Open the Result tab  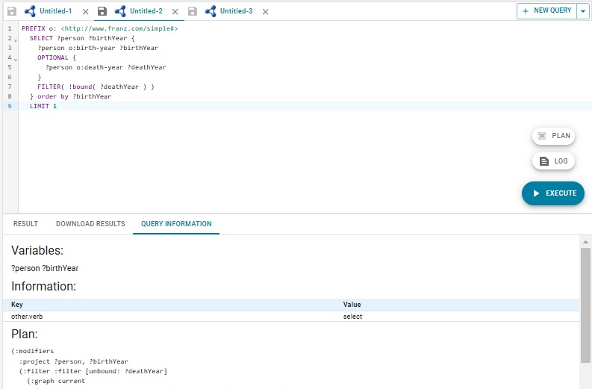coord(25,224)
